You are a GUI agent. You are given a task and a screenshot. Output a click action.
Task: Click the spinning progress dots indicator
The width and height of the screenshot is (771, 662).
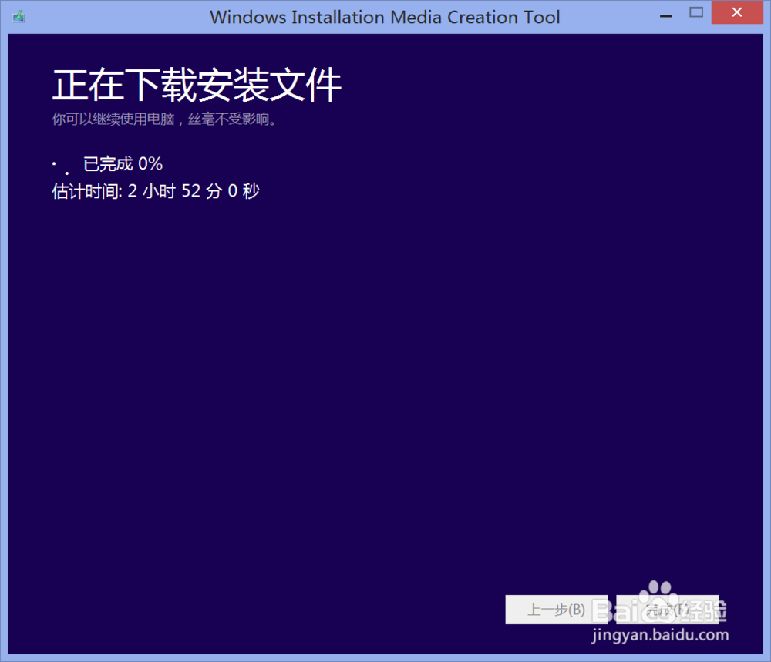pos(61,167)
